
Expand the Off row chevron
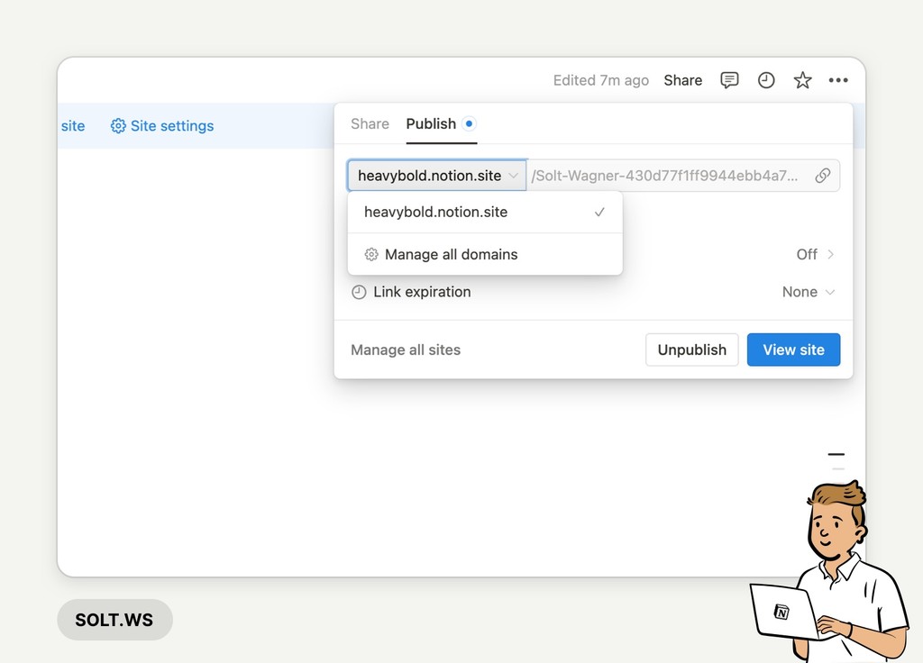[828, 254]
